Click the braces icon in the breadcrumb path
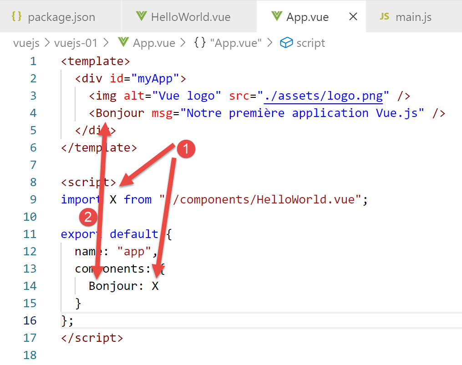Image resolution: width=462 pixels, height=365 pixels. pyautogui.click(x=199, y=43)
